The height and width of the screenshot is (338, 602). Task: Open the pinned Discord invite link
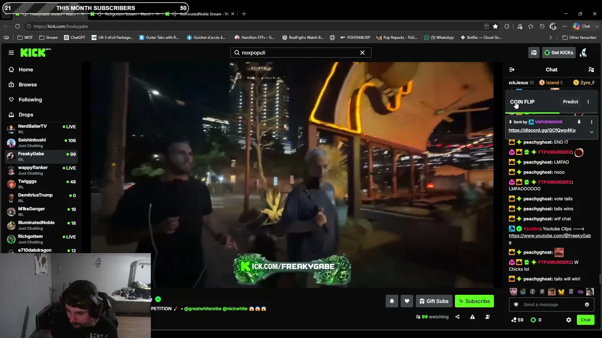tap(542, 131)
